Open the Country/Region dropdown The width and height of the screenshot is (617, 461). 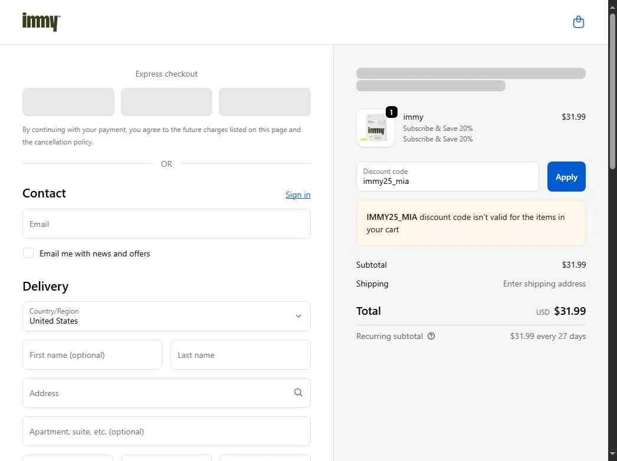pos(166,316)
